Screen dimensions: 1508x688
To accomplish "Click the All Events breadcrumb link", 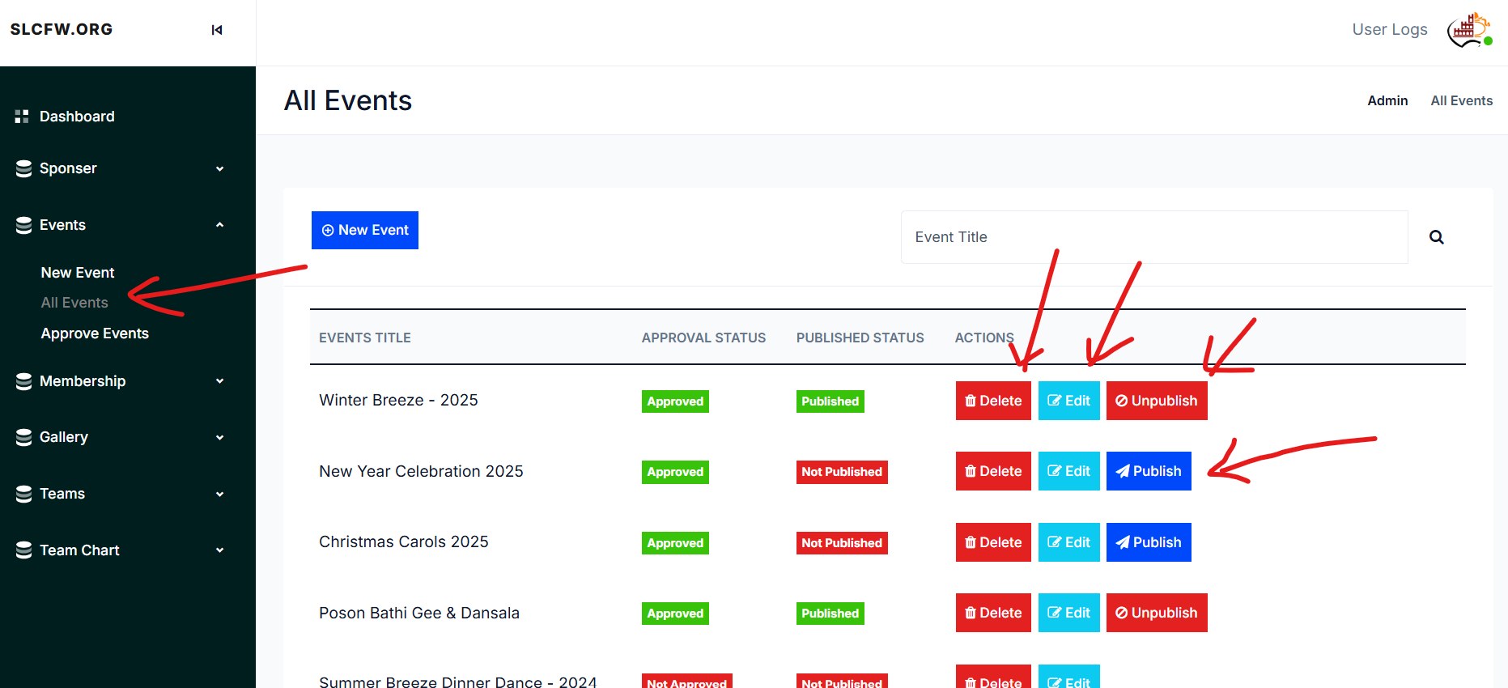I will (1461, 100).
